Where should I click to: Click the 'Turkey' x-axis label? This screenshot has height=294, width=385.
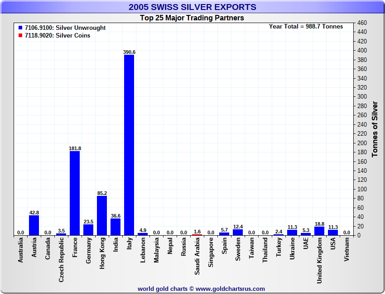pos(279,247)
